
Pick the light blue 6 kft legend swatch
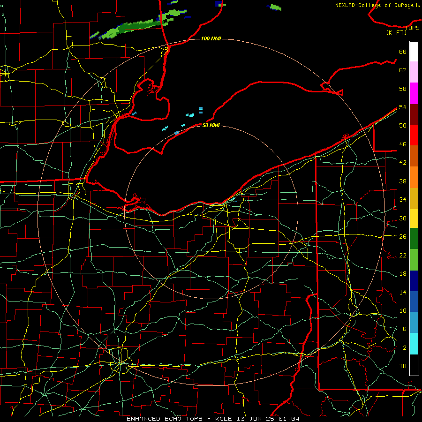tap(414, 322)
